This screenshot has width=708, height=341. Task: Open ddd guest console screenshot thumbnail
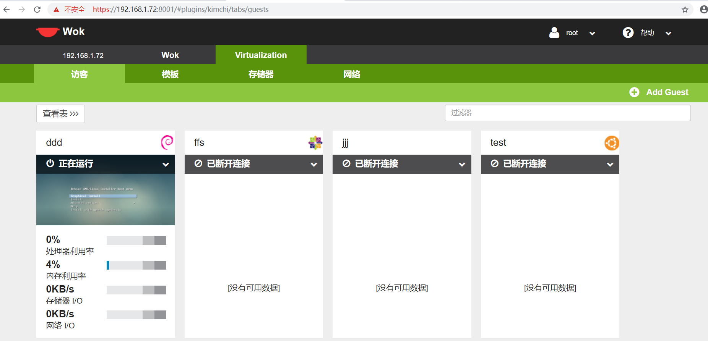[x=106, y=199]
